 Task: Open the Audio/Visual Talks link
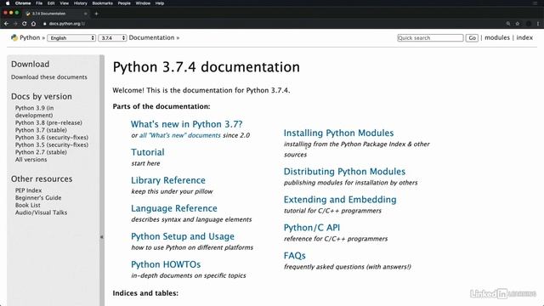pos(42,212)
